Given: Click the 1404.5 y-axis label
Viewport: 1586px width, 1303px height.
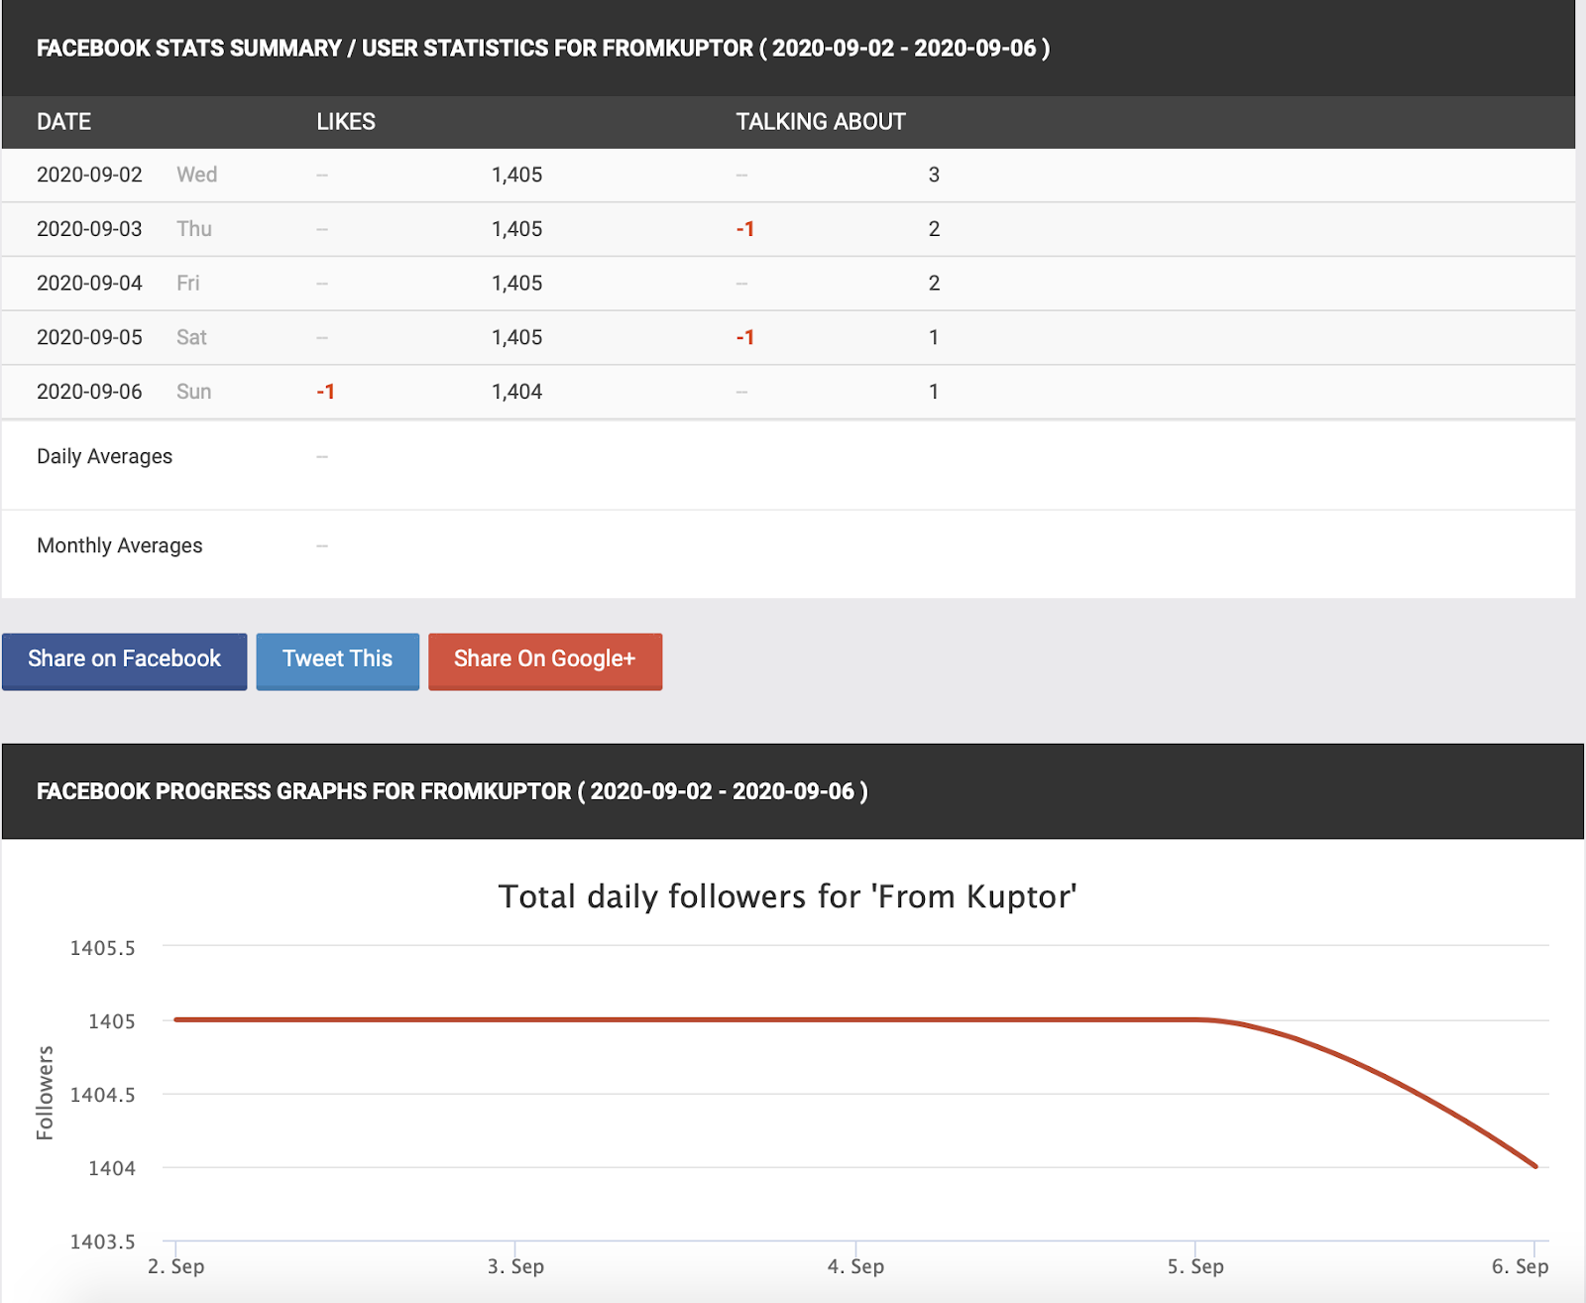Looking at the screenshot, I should pyautogui.click(x=102, y=1095).
